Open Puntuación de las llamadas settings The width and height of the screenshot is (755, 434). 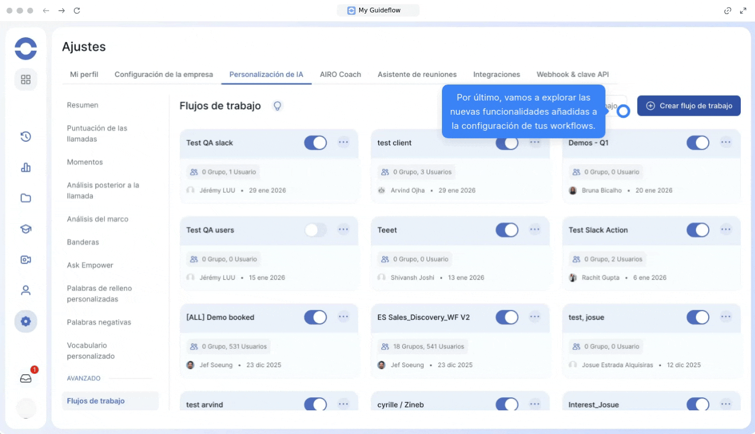pyautogui.click(x=97, y=134)
